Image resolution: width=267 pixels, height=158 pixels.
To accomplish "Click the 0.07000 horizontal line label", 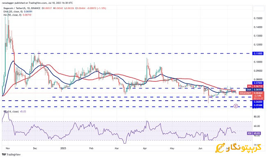I will pos(258,83).
